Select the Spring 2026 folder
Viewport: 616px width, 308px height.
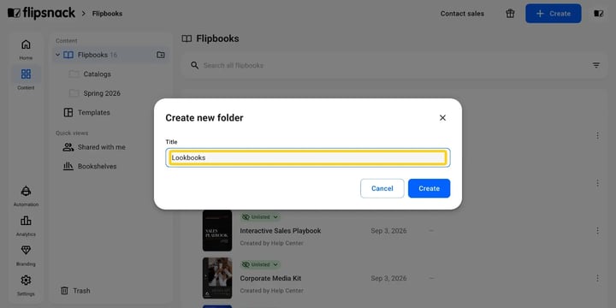click(95, 93)
